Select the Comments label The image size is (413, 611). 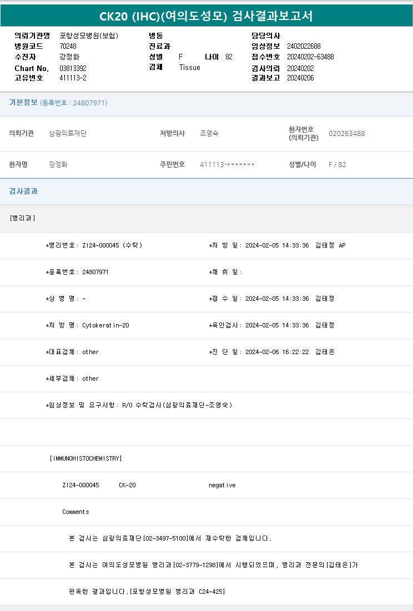coord(75,512)
